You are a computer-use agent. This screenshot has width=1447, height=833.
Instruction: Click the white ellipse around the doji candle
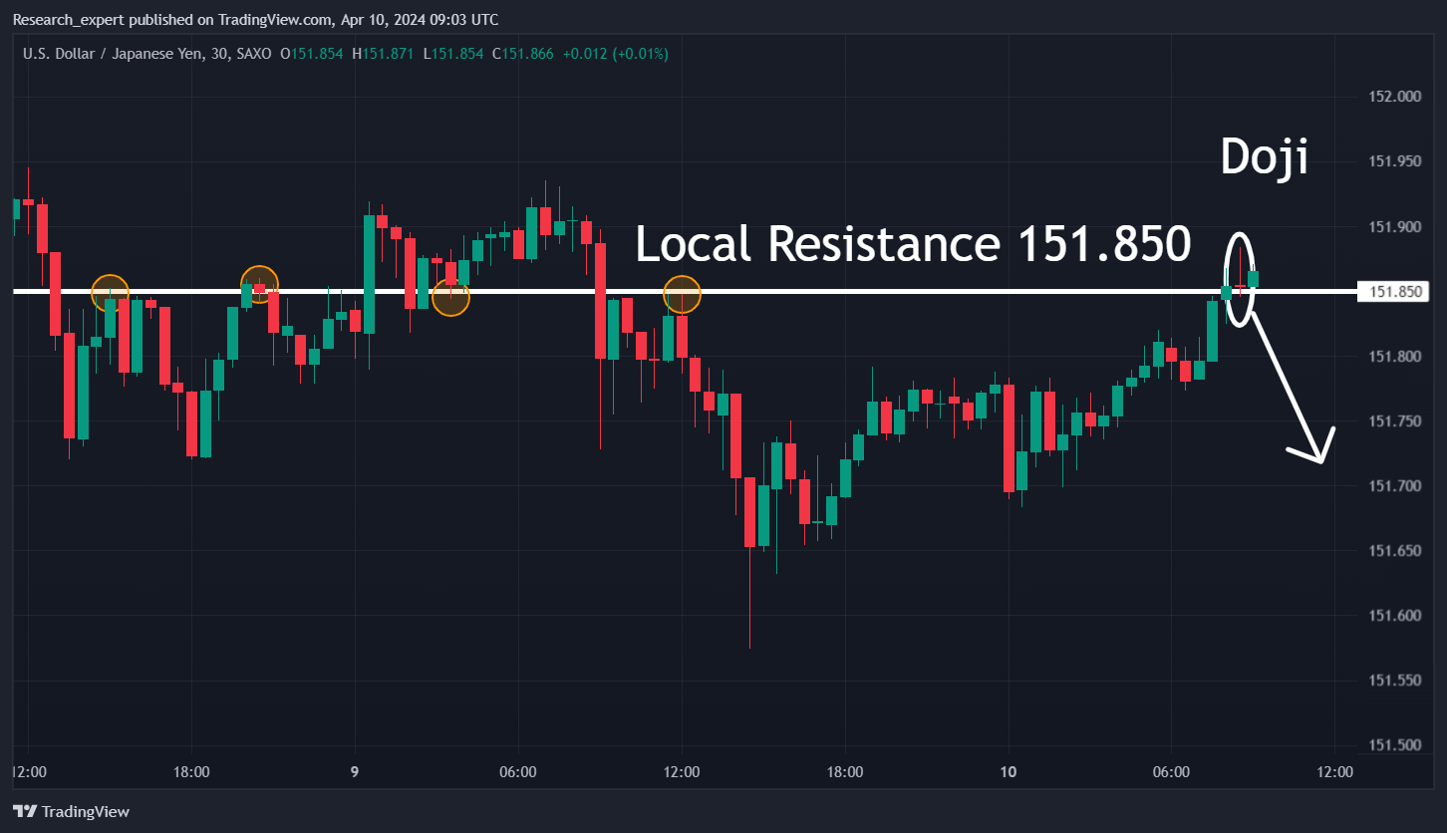(x=1240, y=278)
